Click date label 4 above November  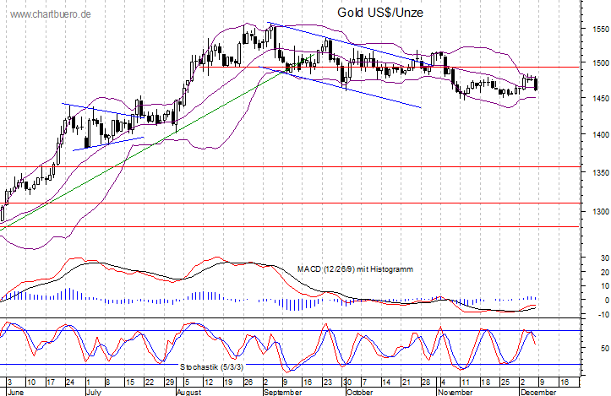(x=443, y=382)
